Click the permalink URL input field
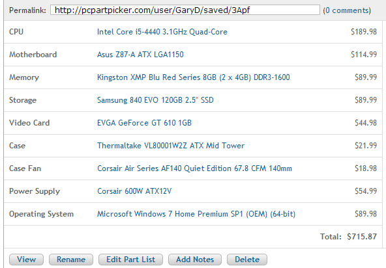Screen dimensions: 386x268 point(185,10)
